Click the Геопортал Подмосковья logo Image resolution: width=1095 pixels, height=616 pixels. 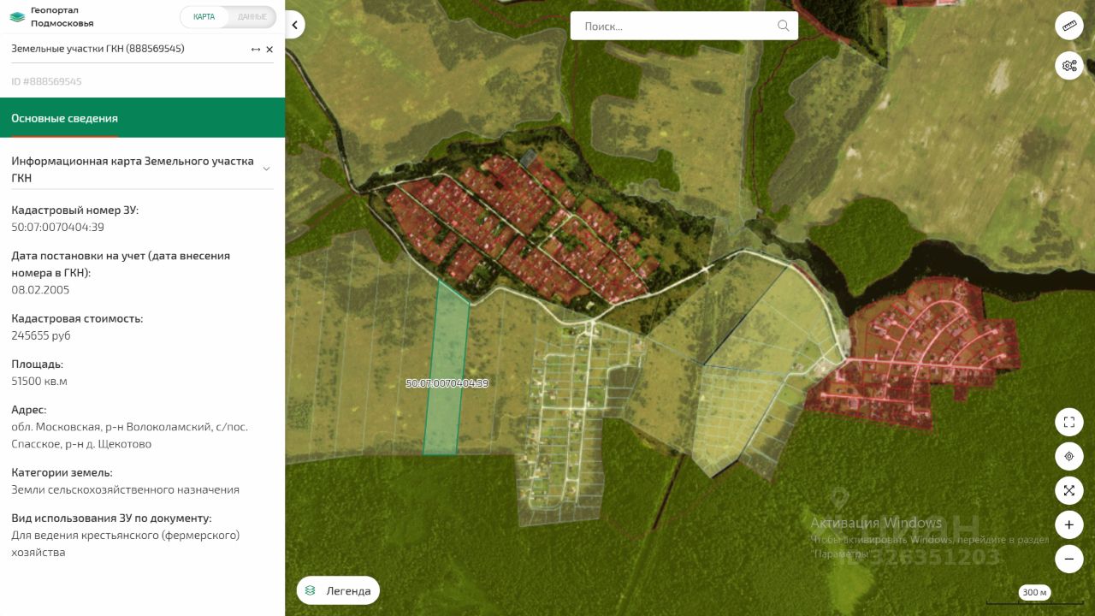click(x=51, y=17)
